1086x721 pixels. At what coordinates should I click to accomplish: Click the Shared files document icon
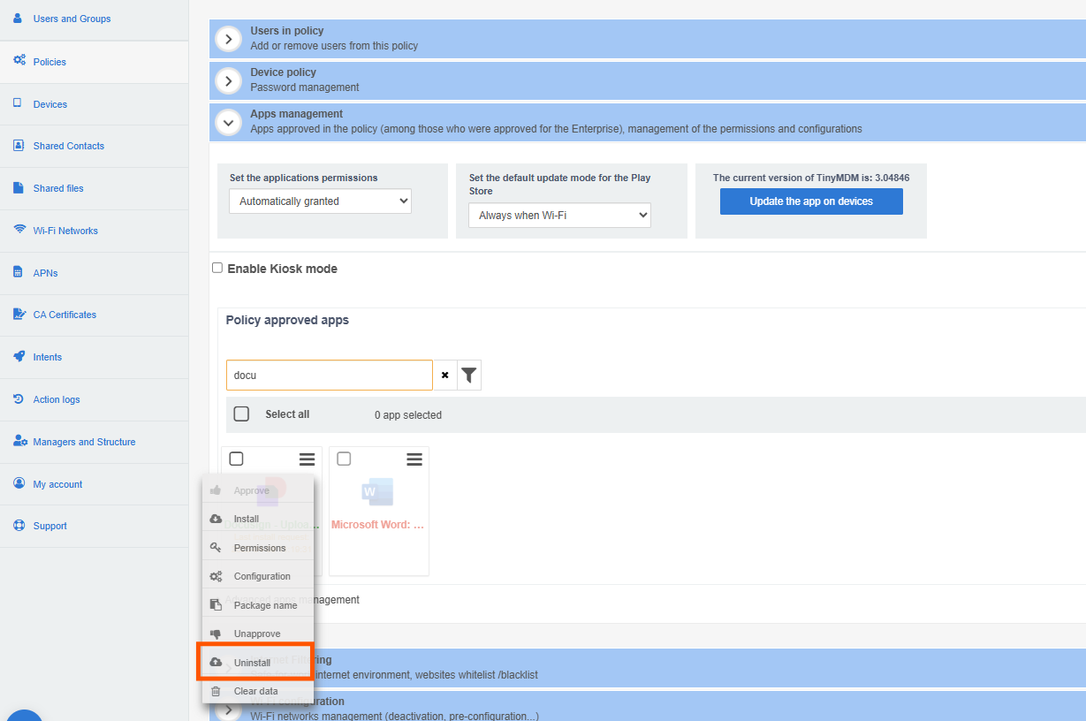18,188
